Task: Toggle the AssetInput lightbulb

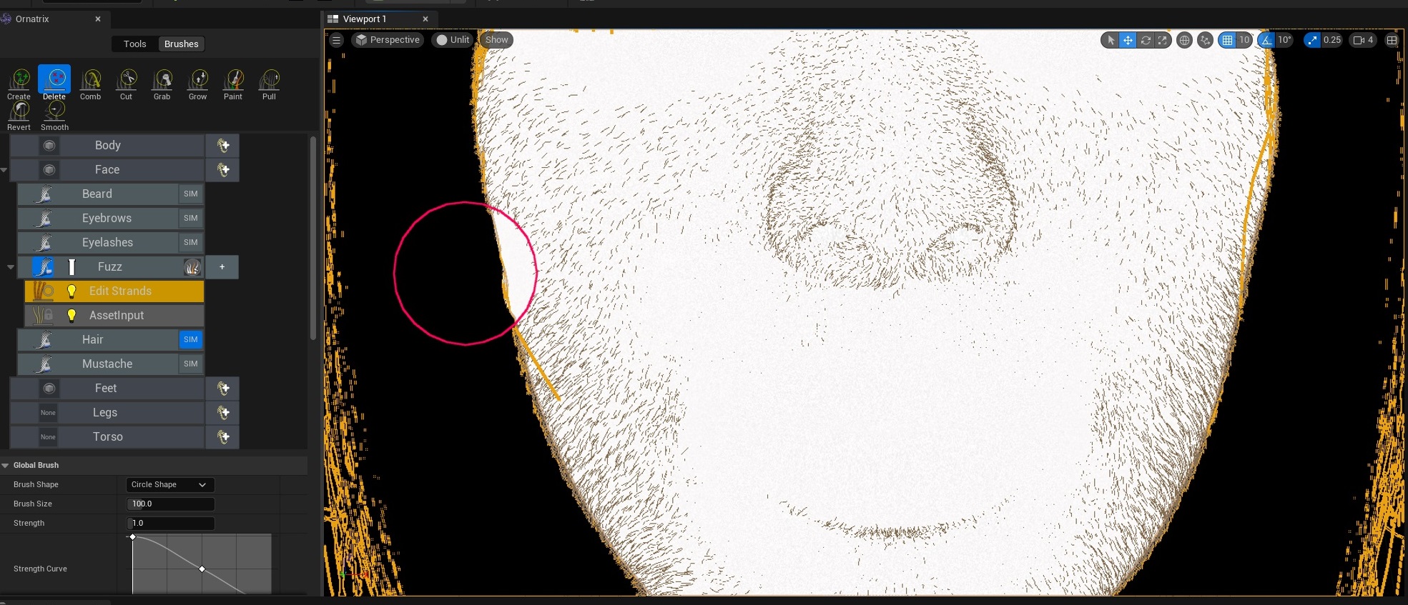Action: (x=72, y=316)
